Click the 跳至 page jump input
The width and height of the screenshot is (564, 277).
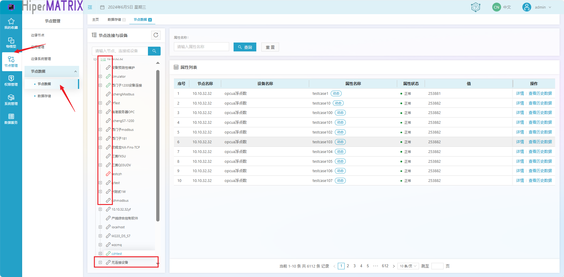[437, 266]
